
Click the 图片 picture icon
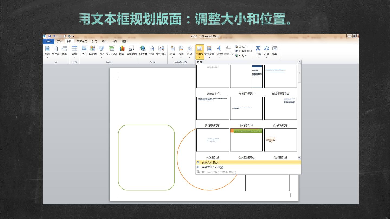(x=84, y=51)
